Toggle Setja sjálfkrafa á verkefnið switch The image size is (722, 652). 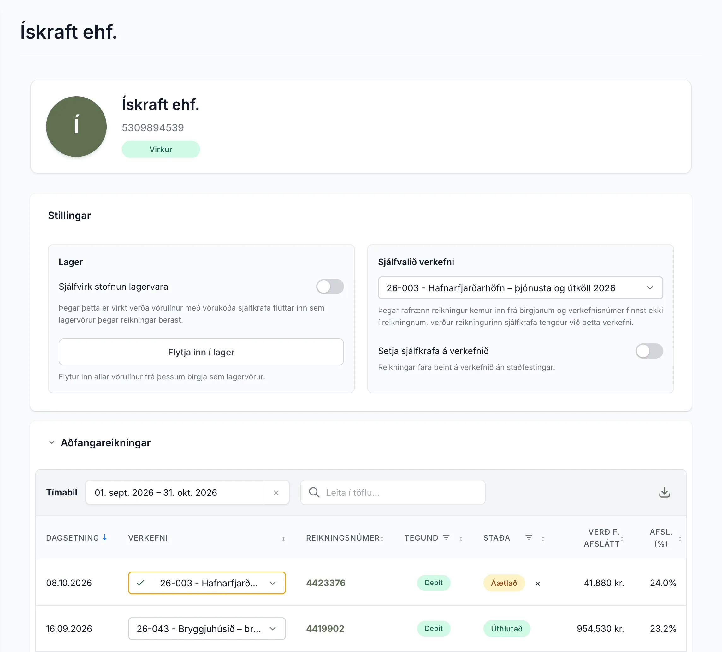[x=649, y=351]
